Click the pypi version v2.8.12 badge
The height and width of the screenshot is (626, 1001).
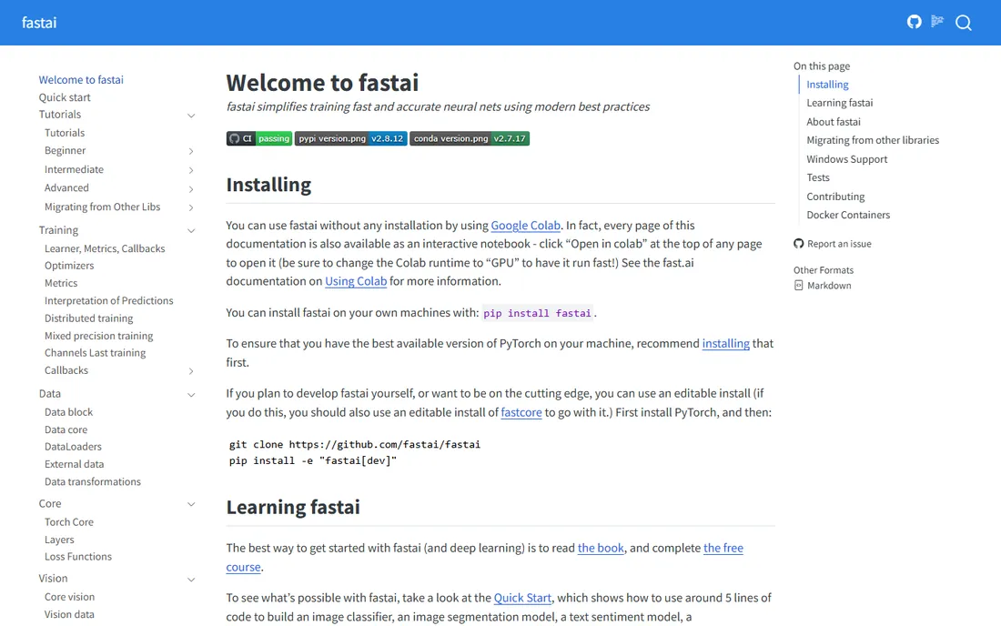click(350, 138)
